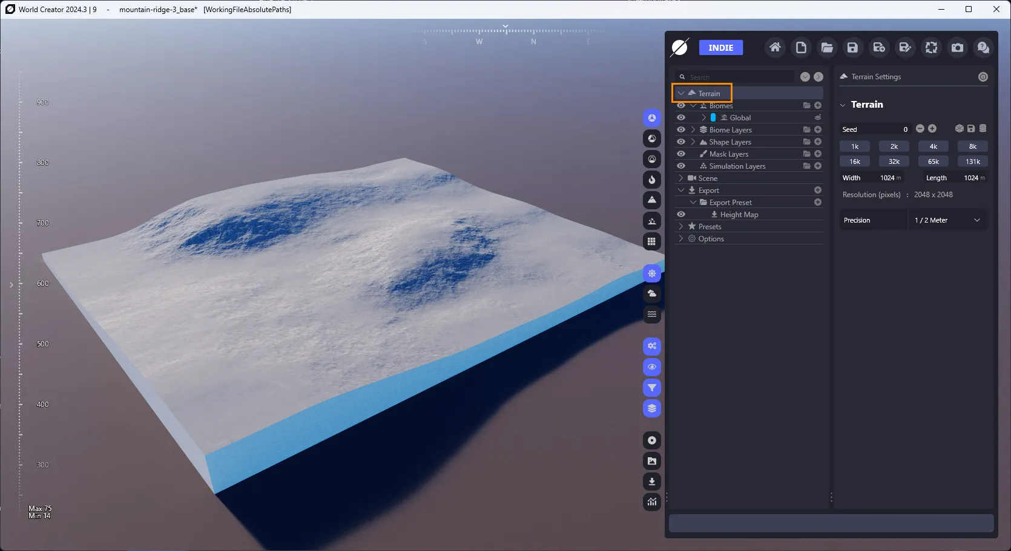
Task: Select the Options tree entry
Action: (711, 239)
